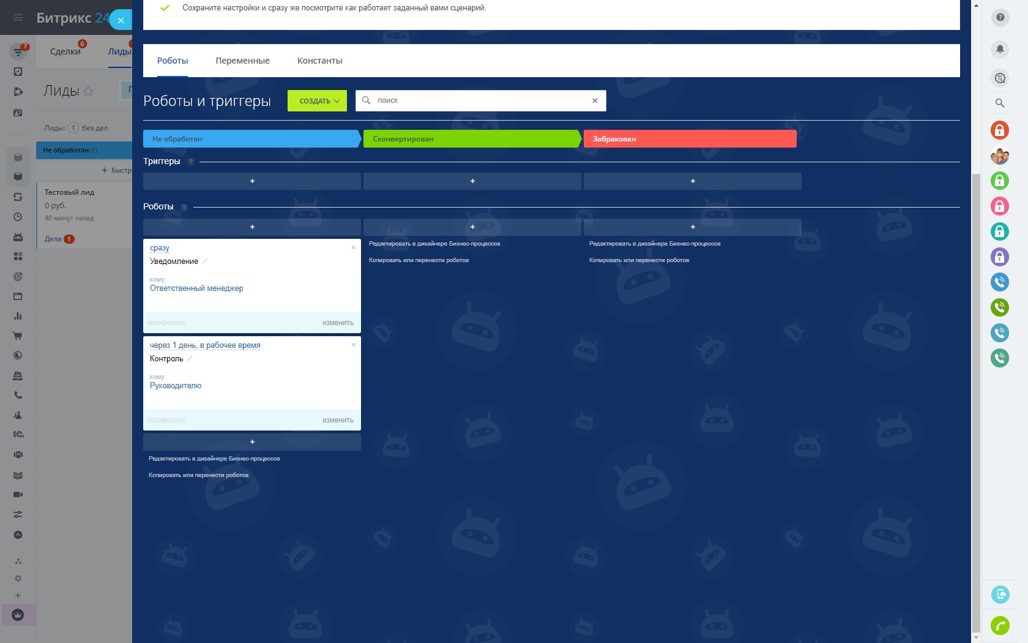Click изменить on the Уведомление robot card
The width and height of the screenshot is (1028, 643).
click(338, 323)
